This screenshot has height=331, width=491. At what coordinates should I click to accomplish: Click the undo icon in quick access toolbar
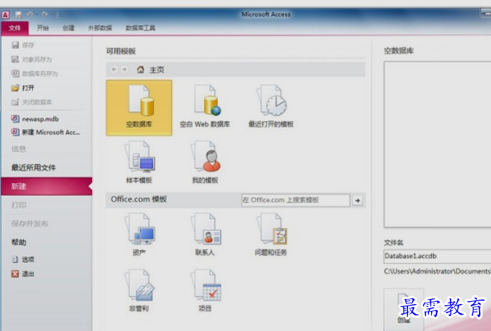tap(30, 14)
